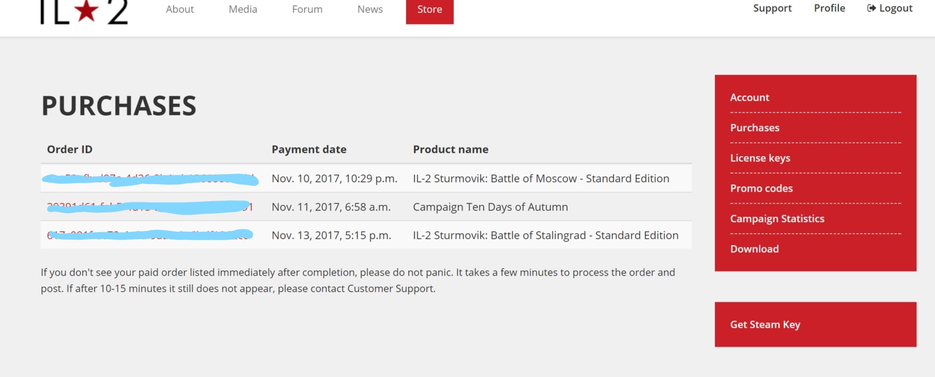Select Purchases in the red sidebar
This screenshot has height=377, width=935.
click(x=755, y=128)
